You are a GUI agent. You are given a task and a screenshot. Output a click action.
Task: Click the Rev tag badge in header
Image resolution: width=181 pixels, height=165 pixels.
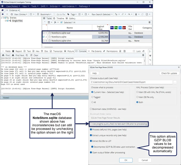[x=112, y=28]
